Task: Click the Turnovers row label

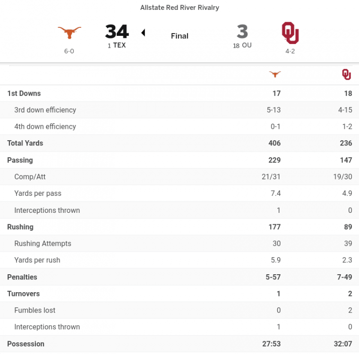Action: 24,294
